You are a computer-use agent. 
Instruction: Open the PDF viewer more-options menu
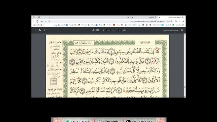(x=35, y=30)
